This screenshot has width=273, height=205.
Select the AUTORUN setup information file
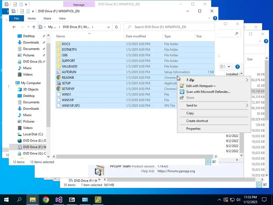(135, 72)
